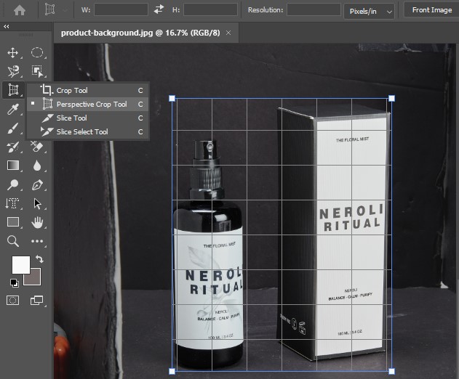Select the Eyedropper tool
459x379 pixels.
13,110
